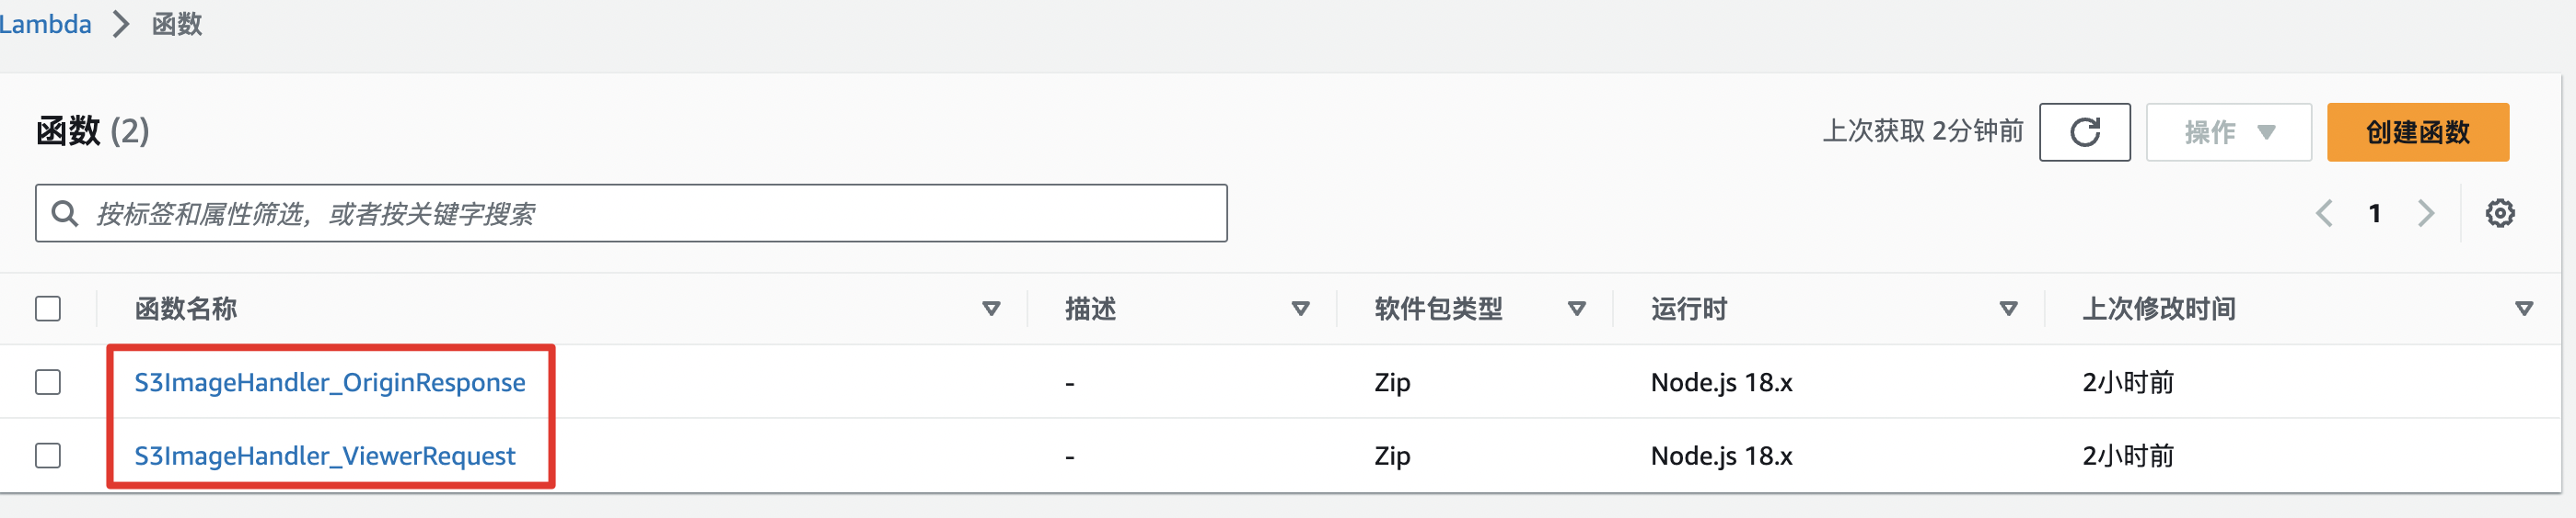Check the S3ImageHandler_ViewerRequest row checkbox
This screenshot has height=518, width=2576.
point(48,456)
